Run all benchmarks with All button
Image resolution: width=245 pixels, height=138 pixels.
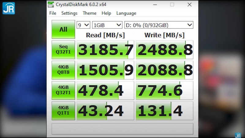click(63, 29)
